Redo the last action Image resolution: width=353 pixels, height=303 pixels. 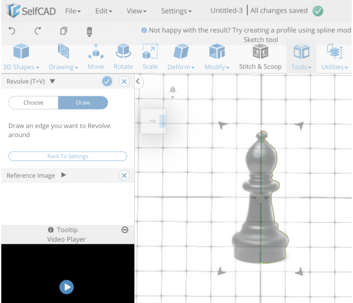click(38, 31)
